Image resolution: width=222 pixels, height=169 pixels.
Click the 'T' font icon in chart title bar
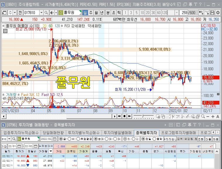196,4
